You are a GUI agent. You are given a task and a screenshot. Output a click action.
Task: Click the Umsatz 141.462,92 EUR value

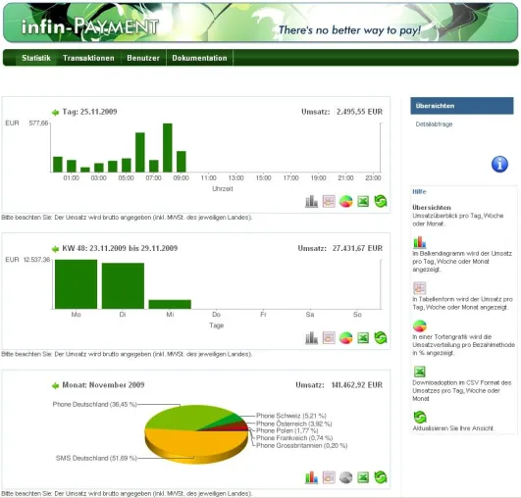(357, 385)
